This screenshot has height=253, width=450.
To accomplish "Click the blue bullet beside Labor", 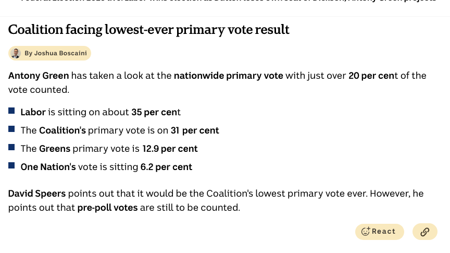I will 11,111.
